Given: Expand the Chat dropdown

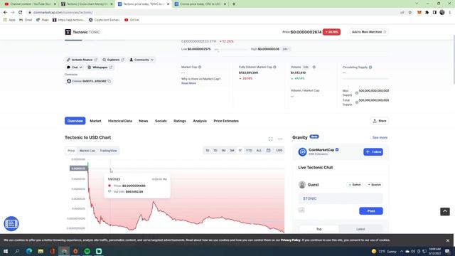Looking at the screenshot, I should point(75,68).
